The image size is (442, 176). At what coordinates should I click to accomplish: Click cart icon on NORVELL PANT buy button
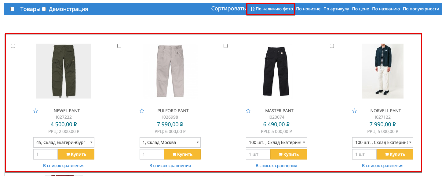pos(387,154)
